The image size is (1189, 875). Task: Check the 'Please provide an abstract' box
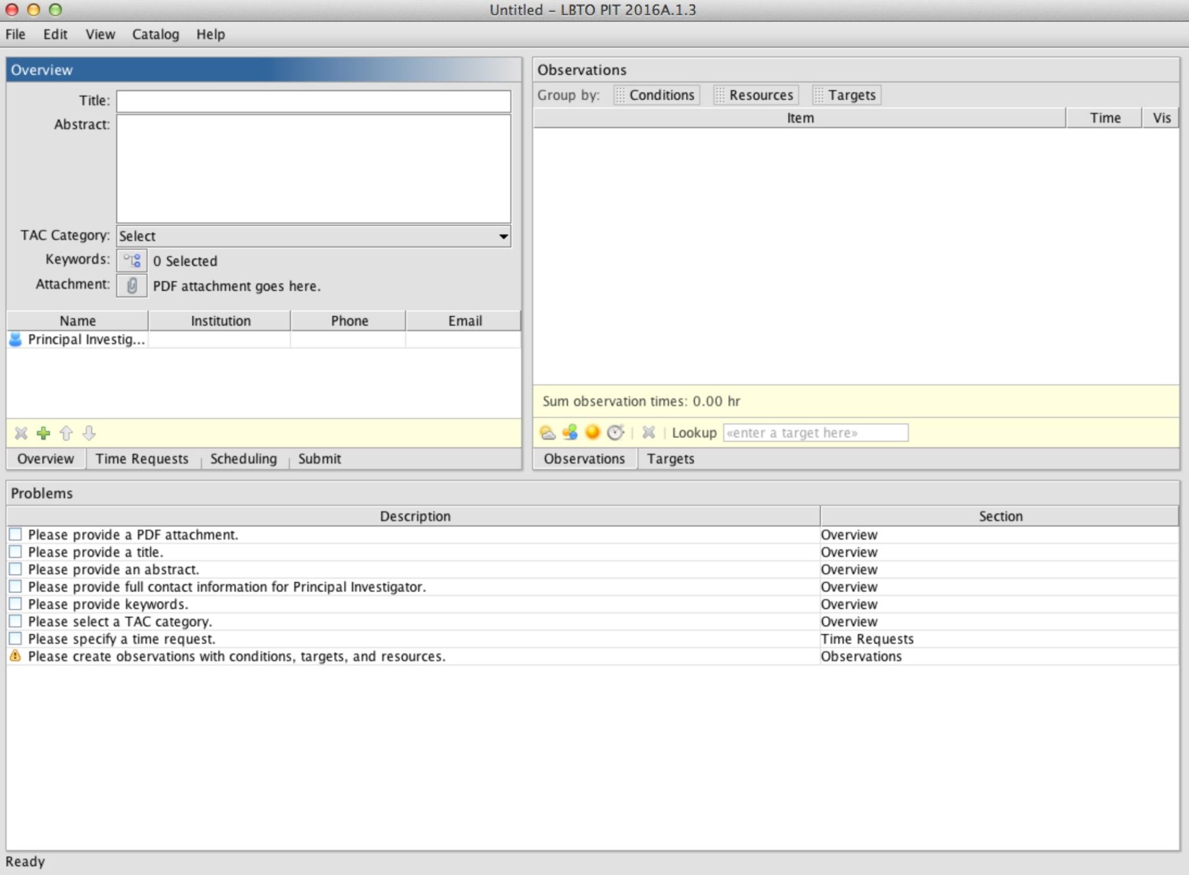pyautogui.click(x=16, y=569)
